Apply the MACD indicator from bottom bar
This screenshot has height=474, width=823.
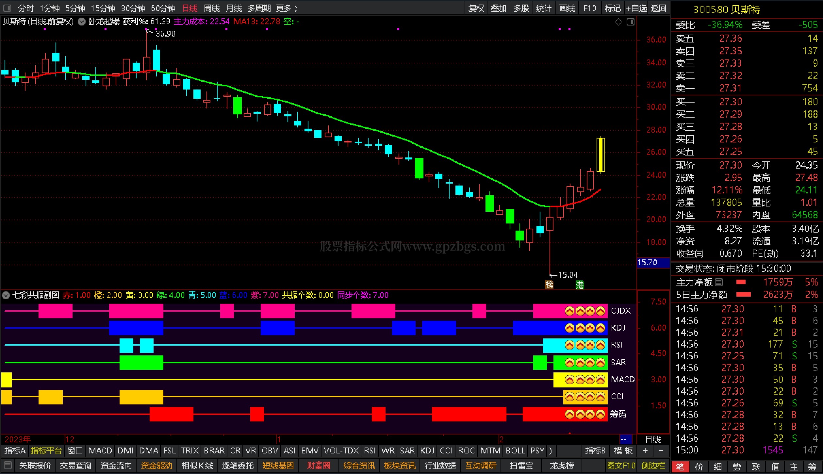pos(100,451)
